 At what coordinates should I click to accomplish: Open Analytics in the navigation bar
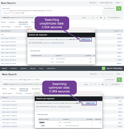pos(14,69)
